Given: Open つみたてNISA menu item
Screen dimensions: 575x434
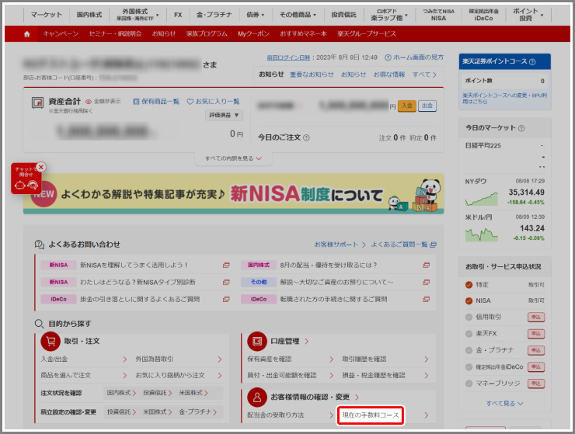Looking at the screenshot, I should point(438,15).
